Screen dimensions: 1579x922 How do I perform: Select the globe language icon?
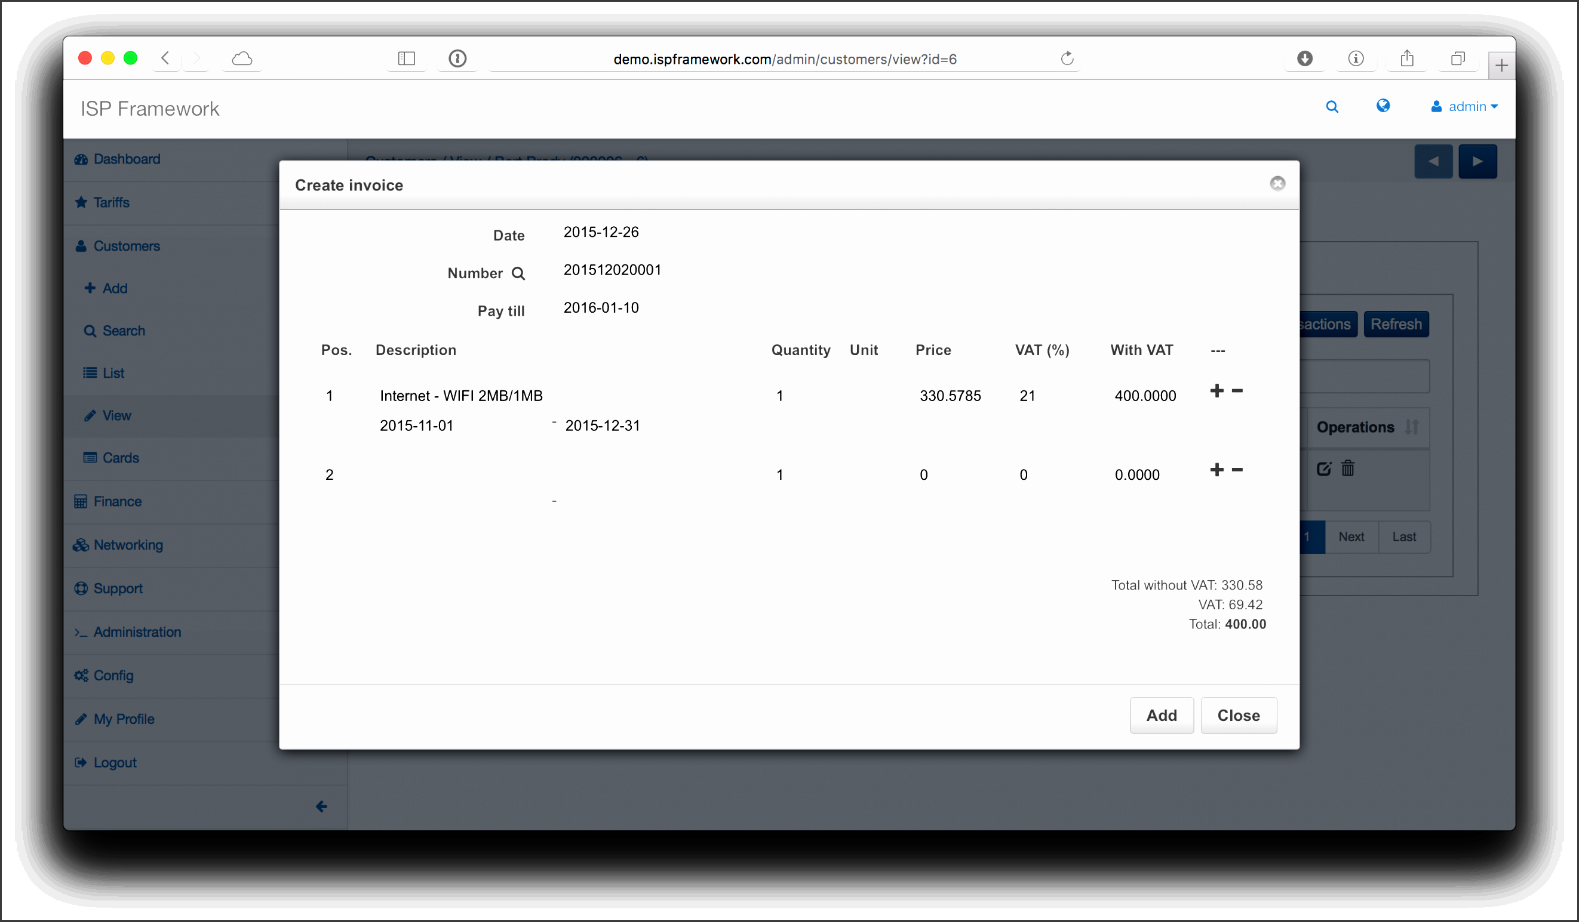pos(1384,105)
